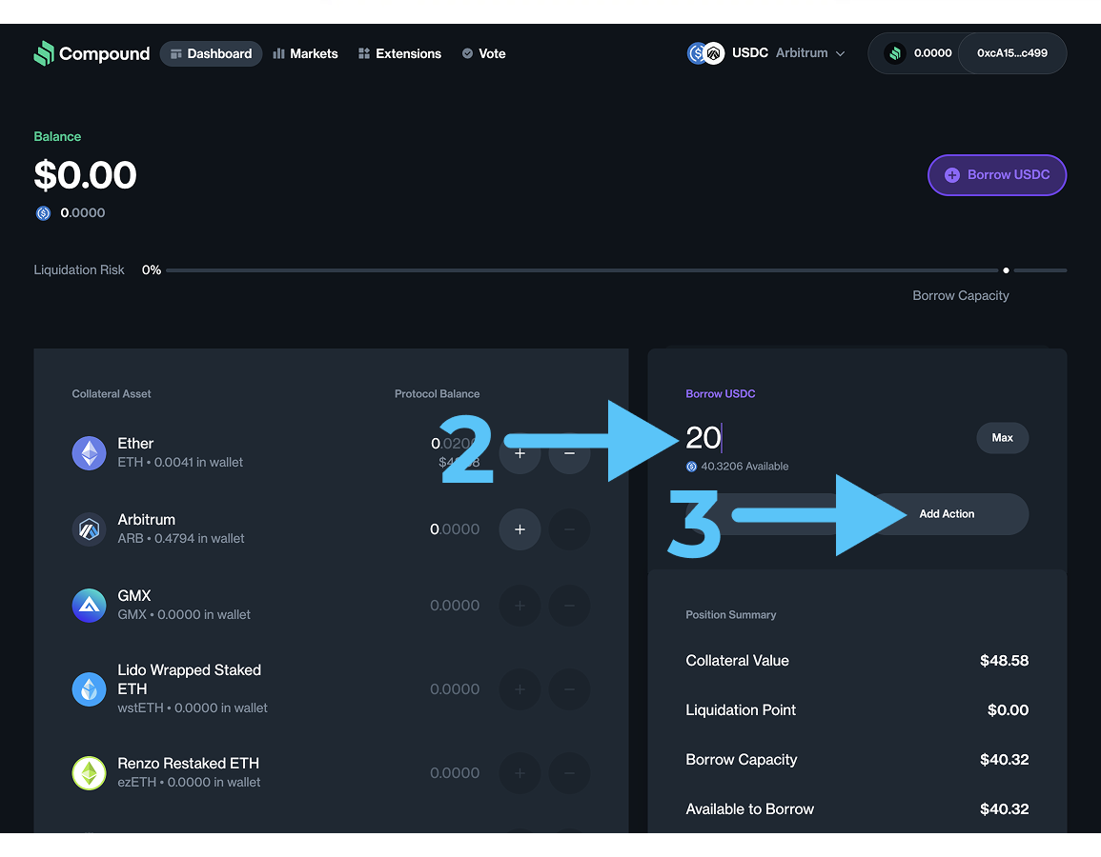Click the Max amount button
This screenshot has height=857, width=1101.
(x=1002, y=438)
